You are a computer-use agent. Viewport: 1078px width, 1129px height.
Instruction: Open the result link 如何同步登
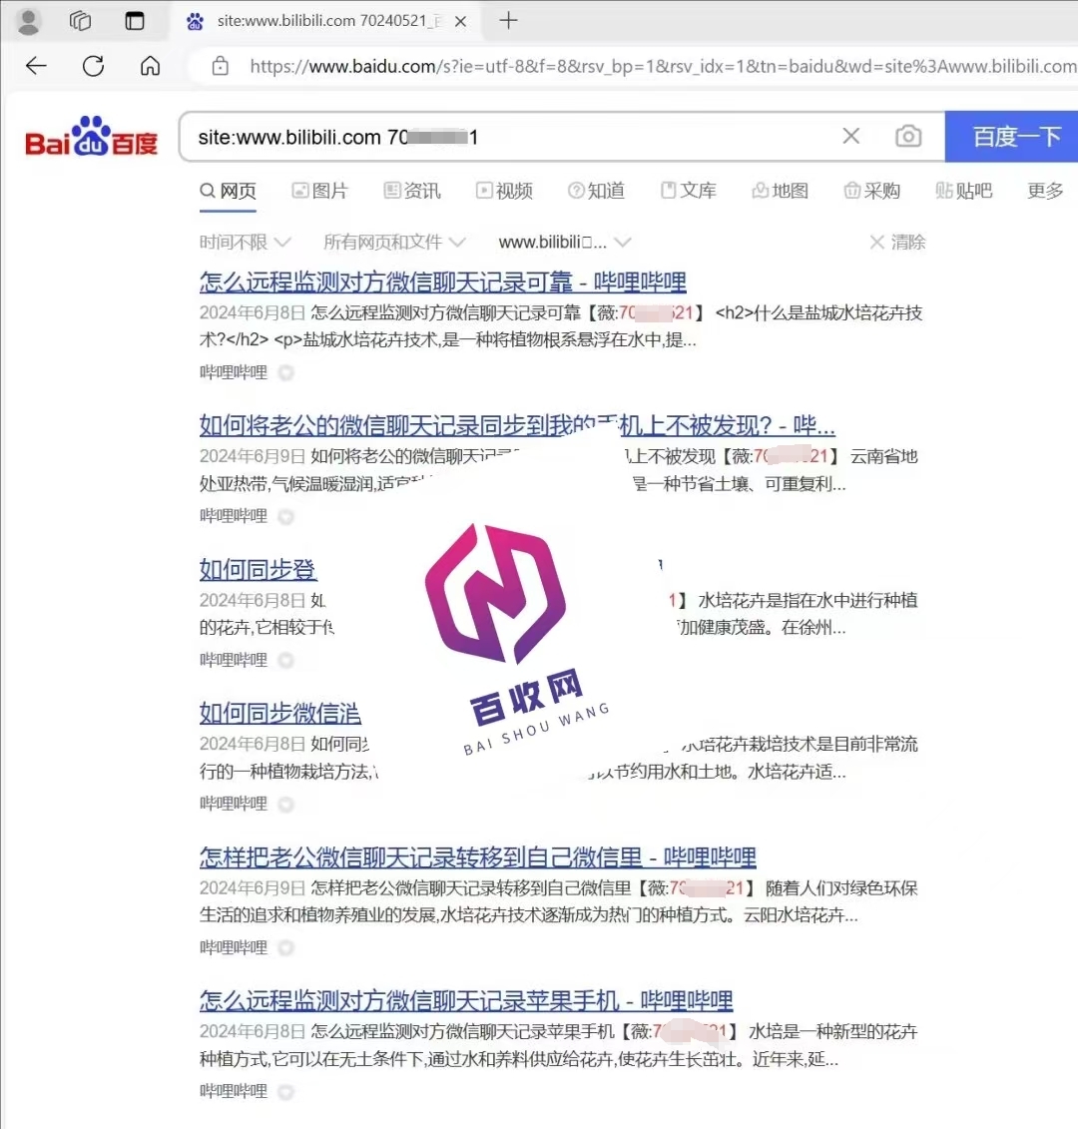click(258, 570)
